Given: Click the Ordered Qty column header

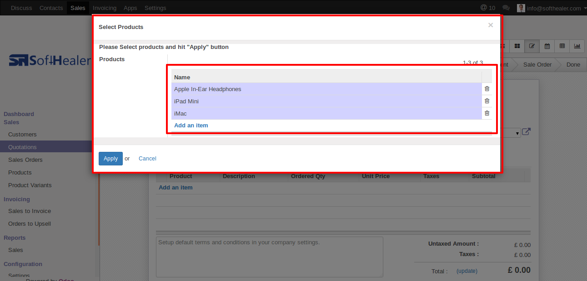Looking at the screenshot, I should pos(308,176).
